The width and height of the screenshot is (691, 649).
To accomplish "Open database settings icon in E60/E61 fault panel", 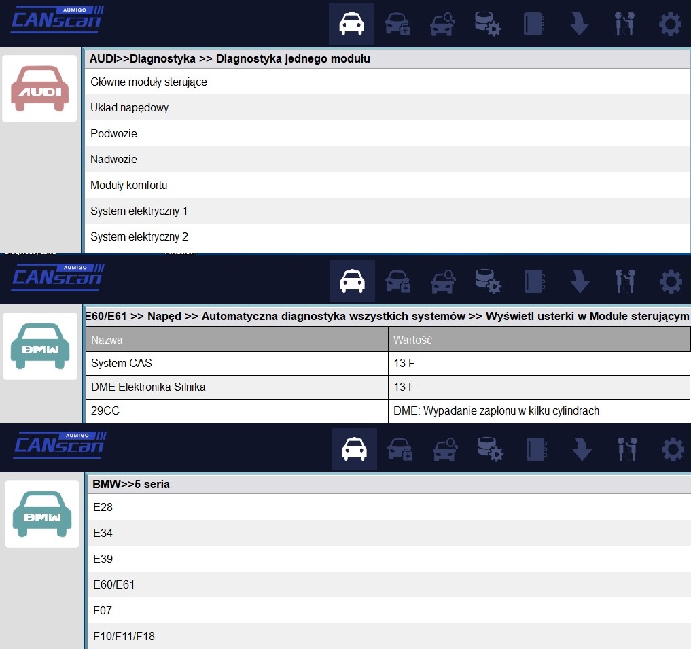I will [x=489, y=281].
